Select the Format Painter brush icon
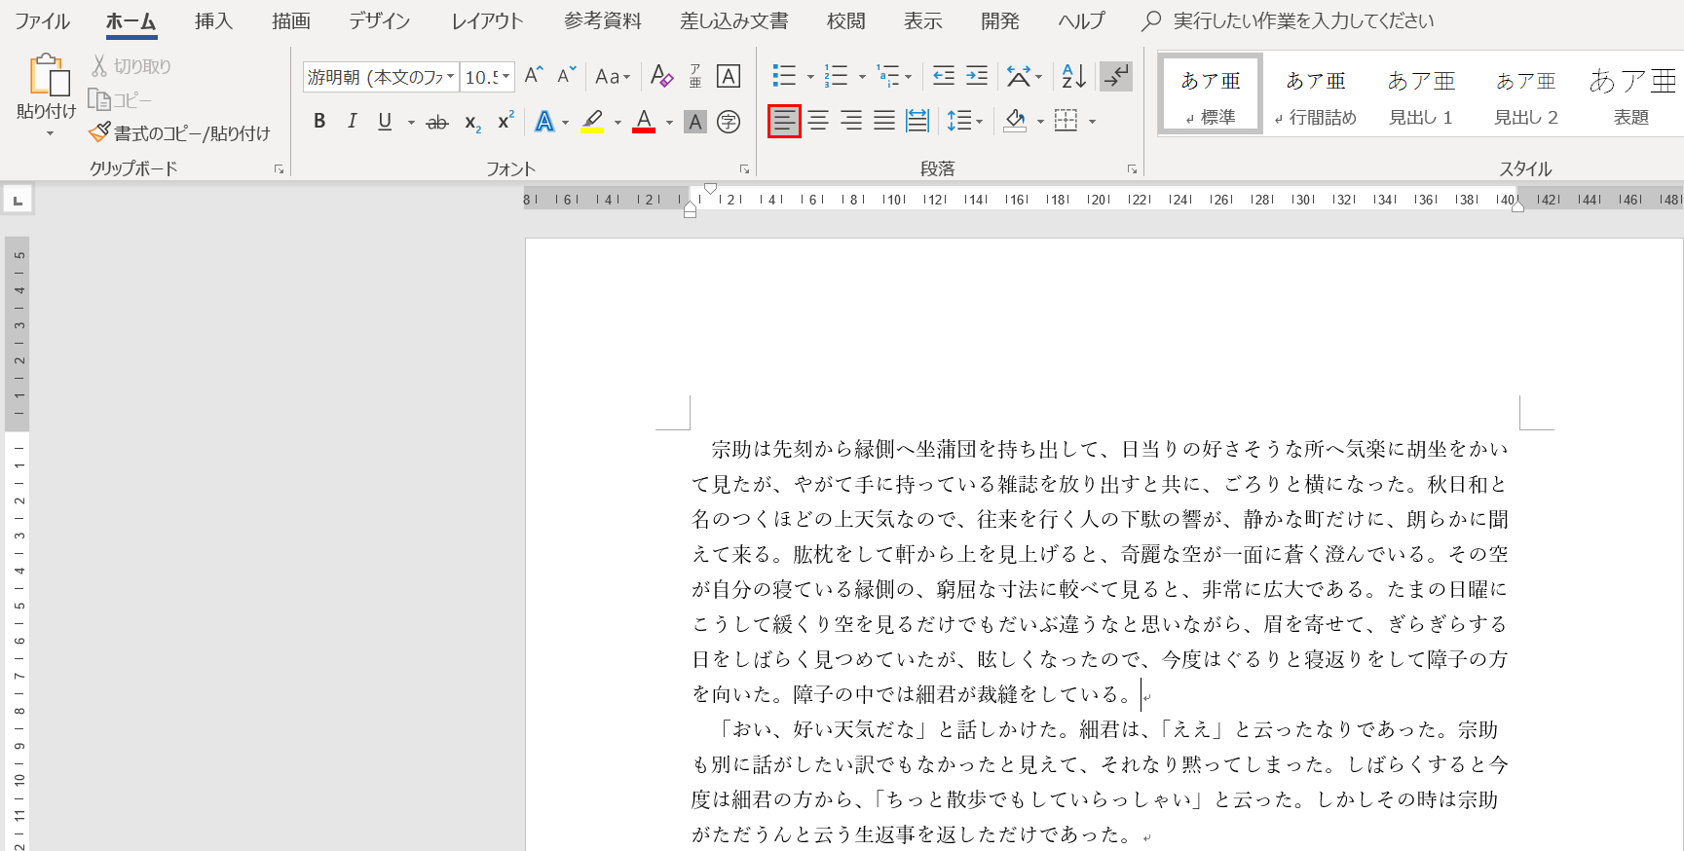1684x851 pixels. tap(99, 131)
